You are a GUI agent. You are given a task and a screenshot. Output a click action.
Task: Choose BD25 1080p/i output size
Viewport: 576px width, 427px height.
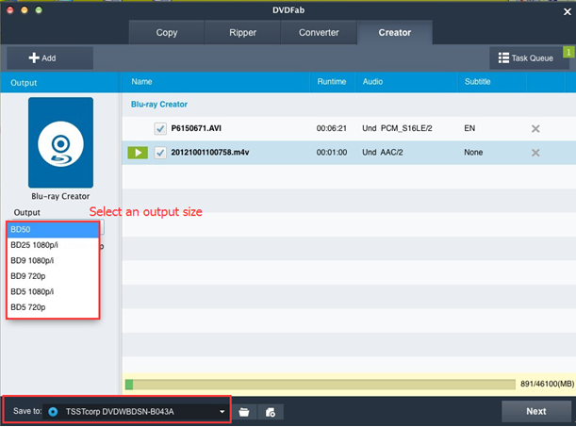pos(53,245)
